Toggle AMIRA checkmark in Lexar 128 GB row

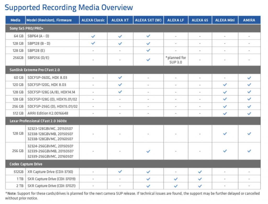click(x=249, y=134)
